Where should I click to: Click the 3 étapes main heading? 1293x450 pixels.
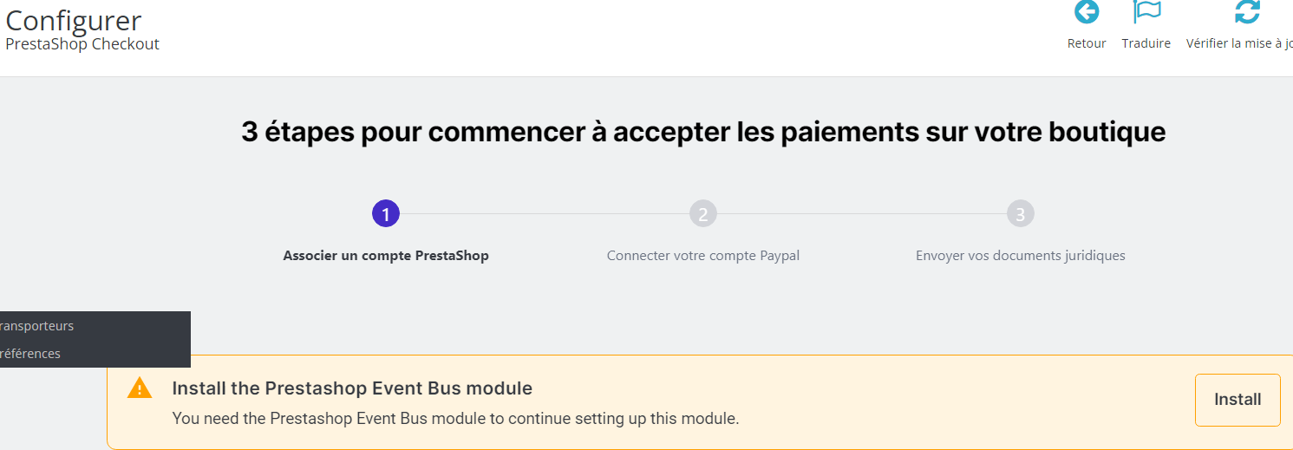click(x=703, y=132)
